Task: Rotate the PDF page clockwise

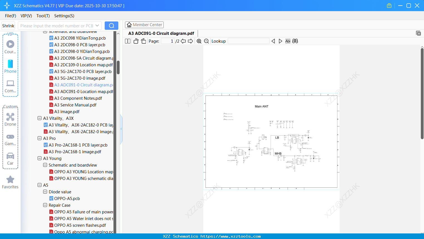Action: pos(143,41)
